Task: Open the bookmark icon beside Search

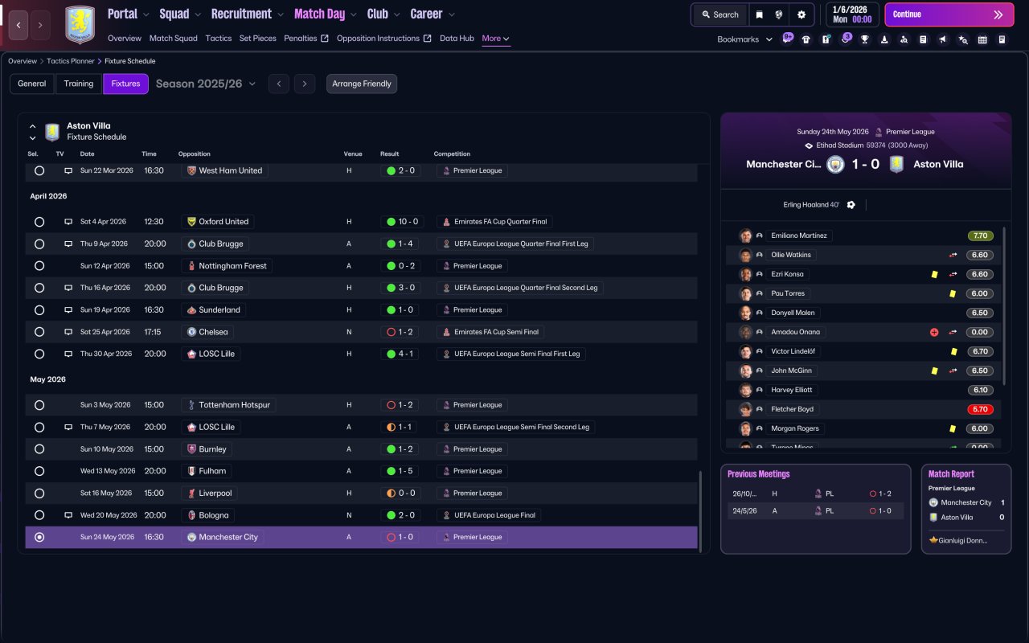Action: (x=760, y=14)
